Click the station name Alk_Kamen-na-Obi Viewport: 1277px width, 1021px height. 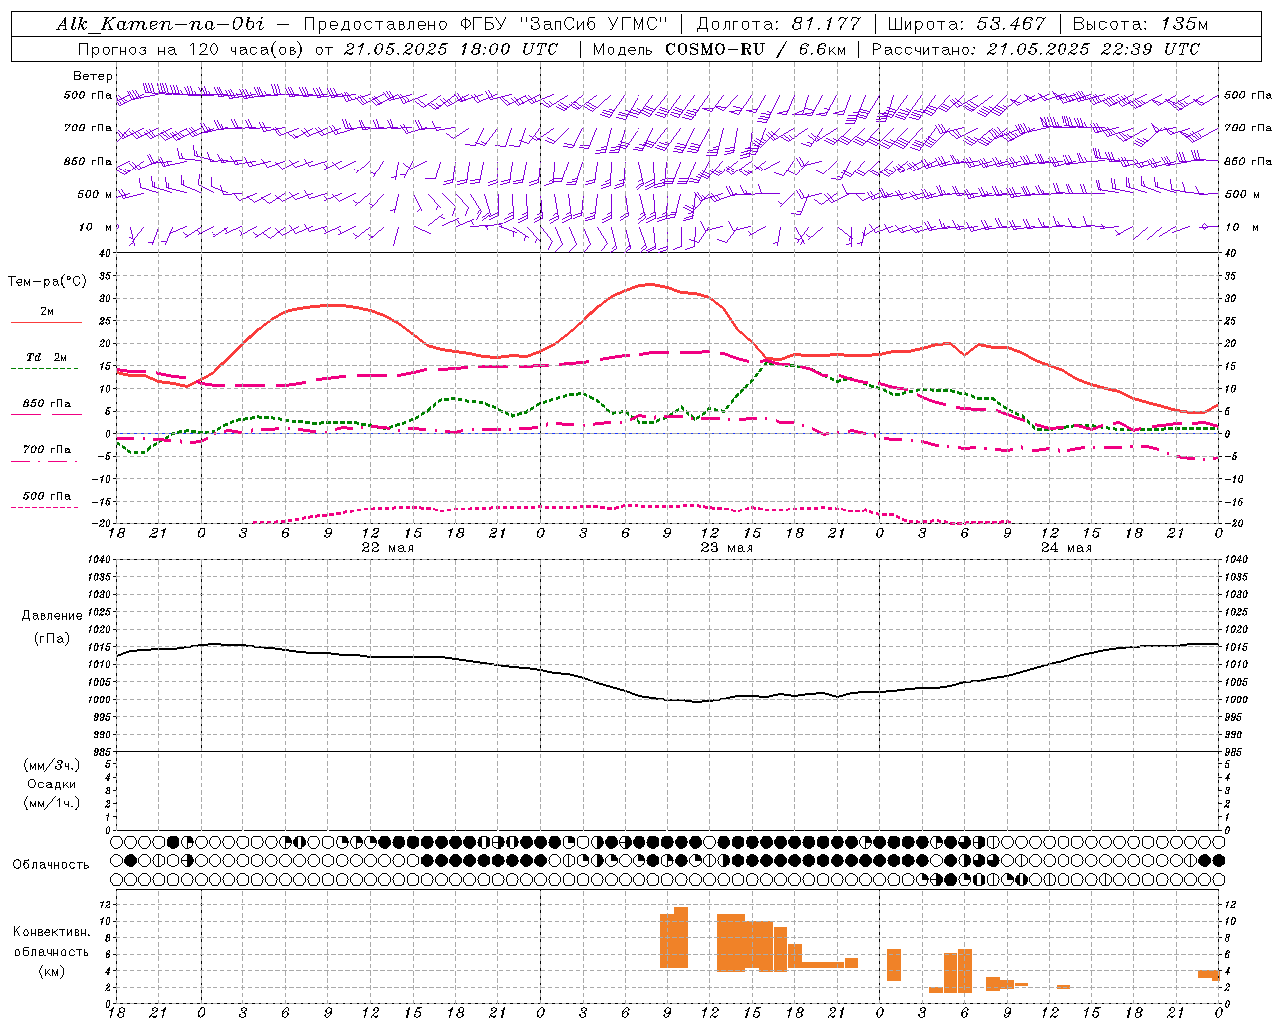(x=160, y=24)
